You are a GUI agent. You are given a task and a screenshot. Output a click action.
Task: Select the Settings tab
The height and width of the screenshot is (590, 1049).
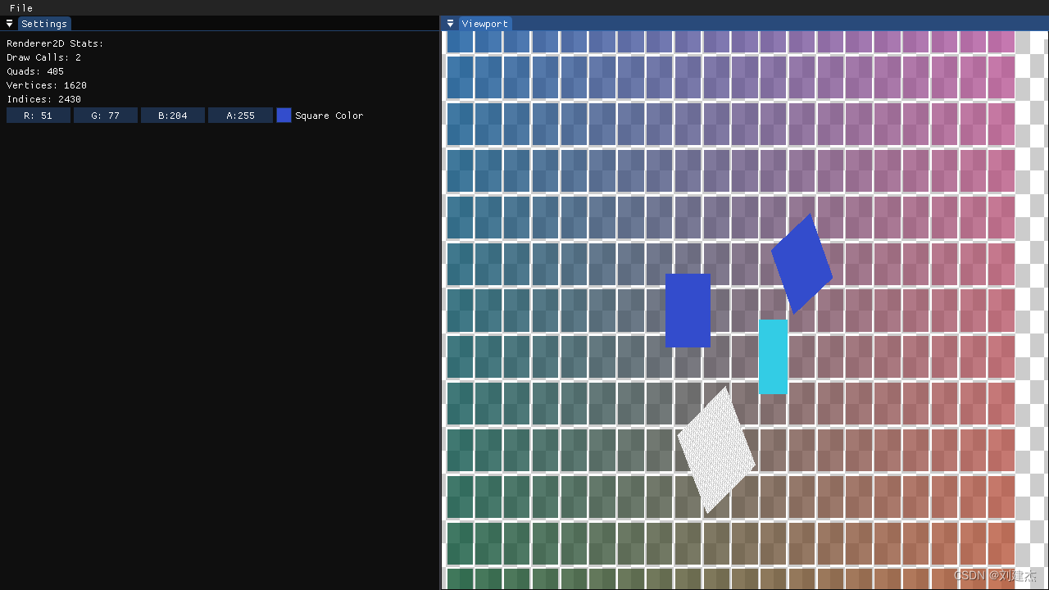pyautogui.click(x=44, y=24)
